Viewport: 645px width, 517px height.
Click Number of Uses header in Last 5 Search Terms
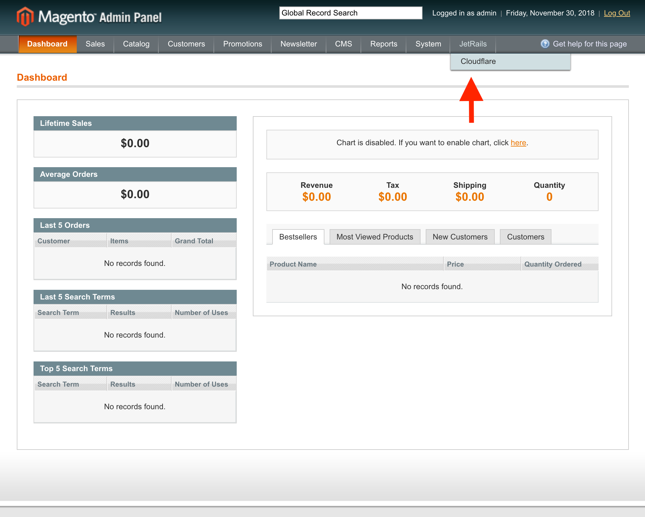click(204, 312)
